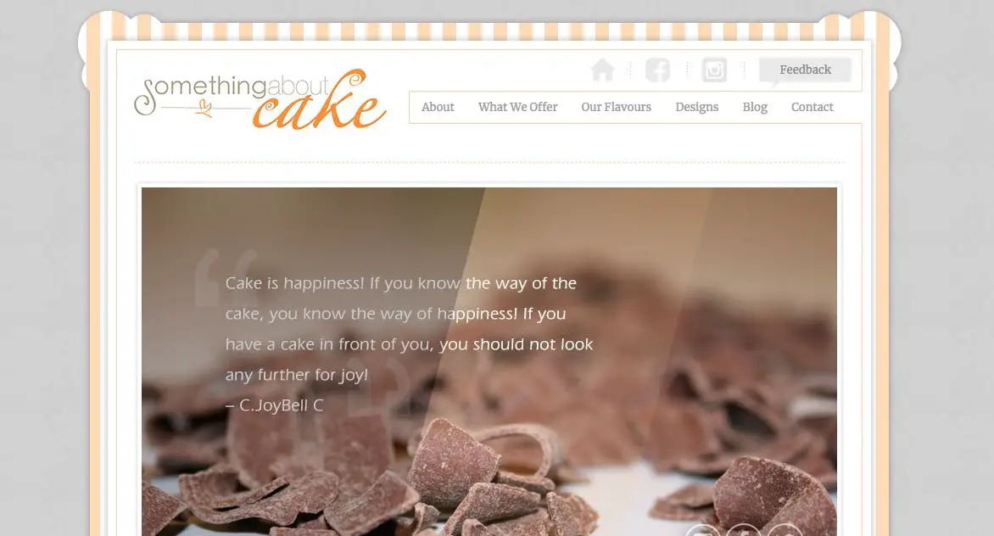
Task: Click the Feedback speech-bubble button
Action: [x=805, y=71]
